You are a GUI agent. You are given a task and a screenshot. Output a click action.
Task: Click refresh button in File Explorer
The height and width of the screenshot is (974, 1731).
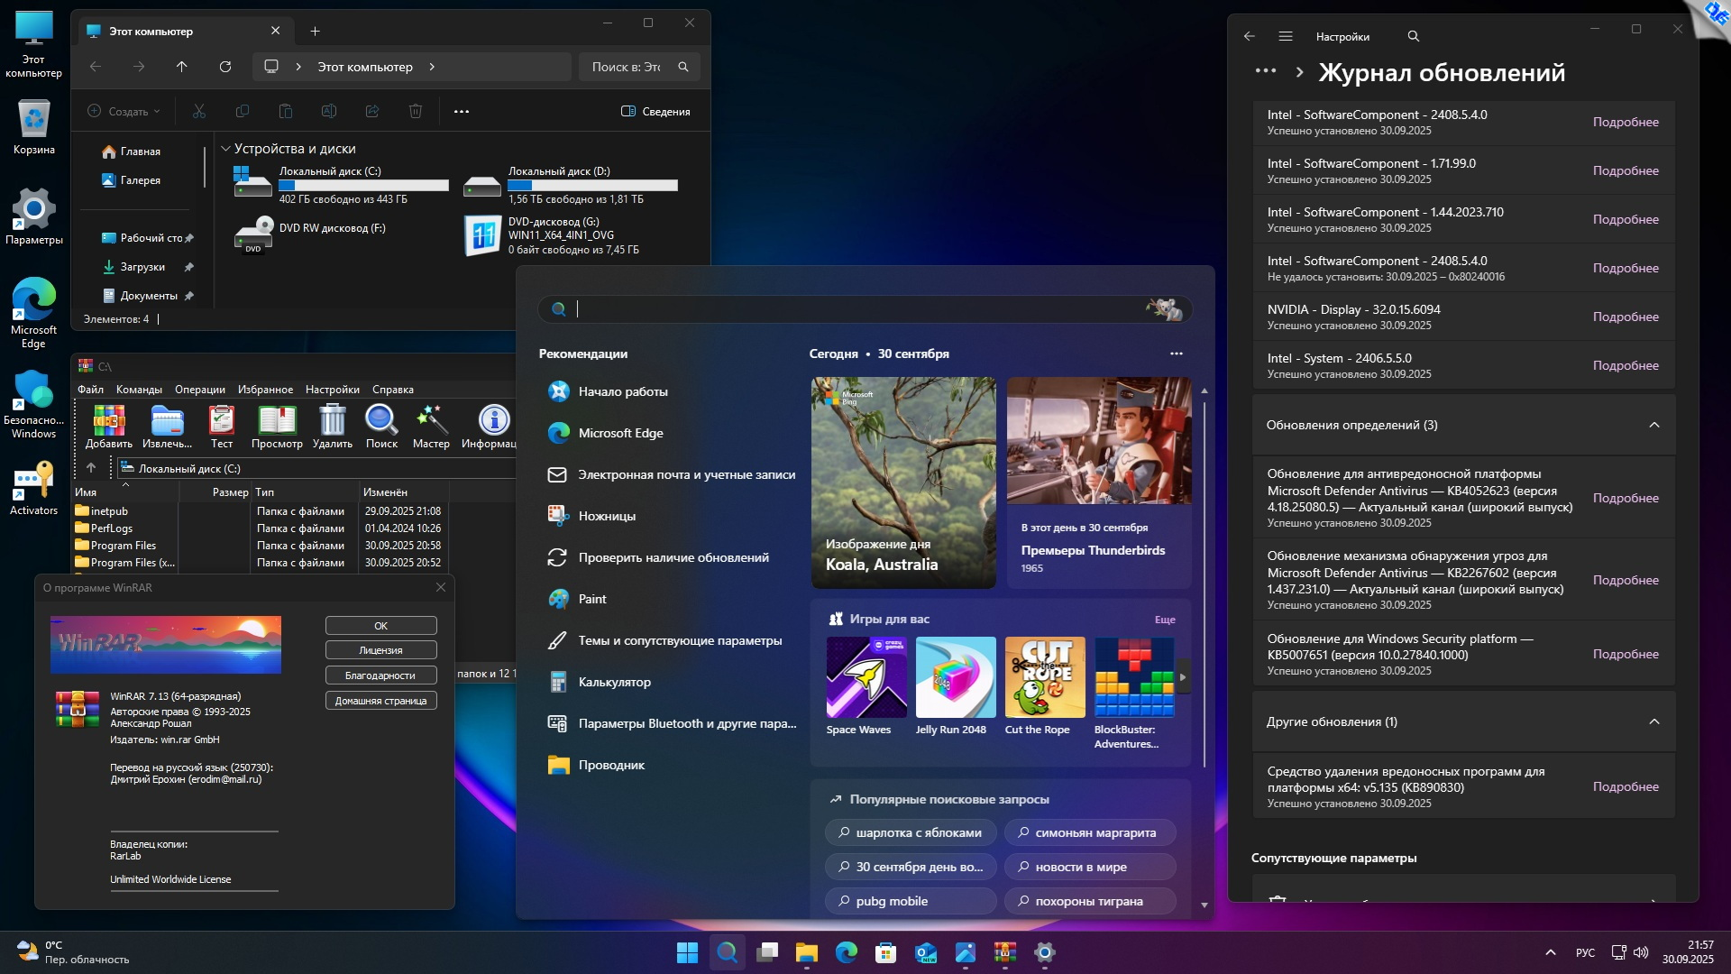(x=225, y=67)
